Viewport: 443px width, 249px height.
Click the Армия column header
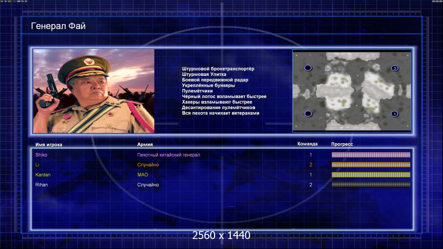(145, 144)
